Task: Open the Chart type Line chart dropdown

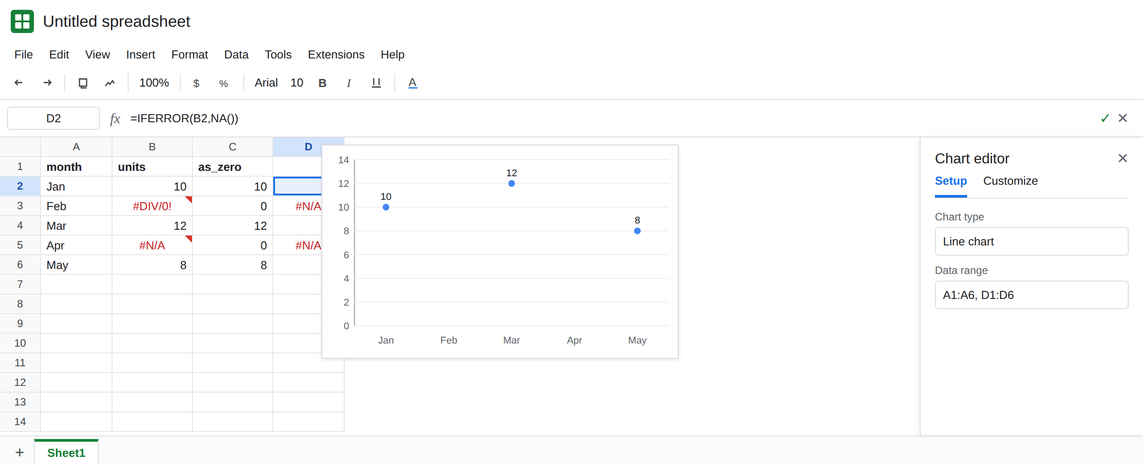Action: click(1031, 241)
